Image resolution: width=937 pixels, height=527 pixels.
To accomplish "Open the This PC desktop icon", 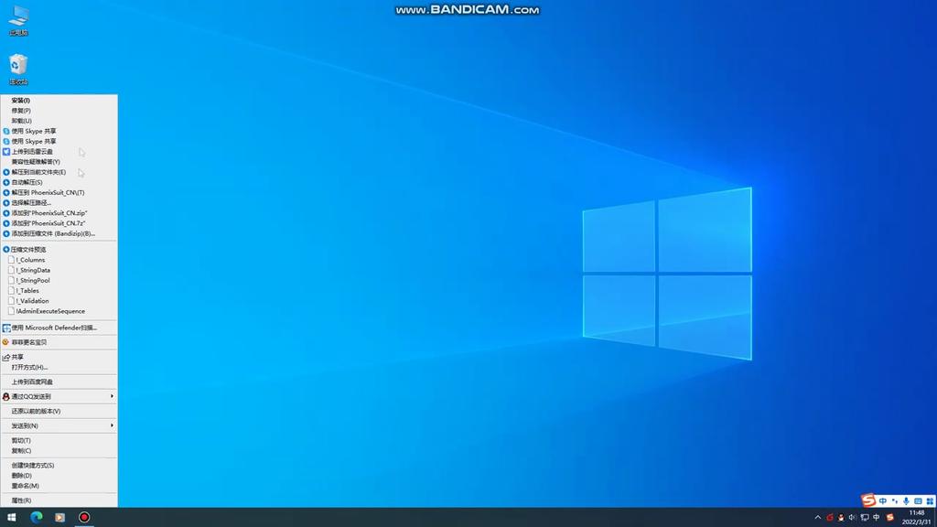I will [x=18, y=17].
